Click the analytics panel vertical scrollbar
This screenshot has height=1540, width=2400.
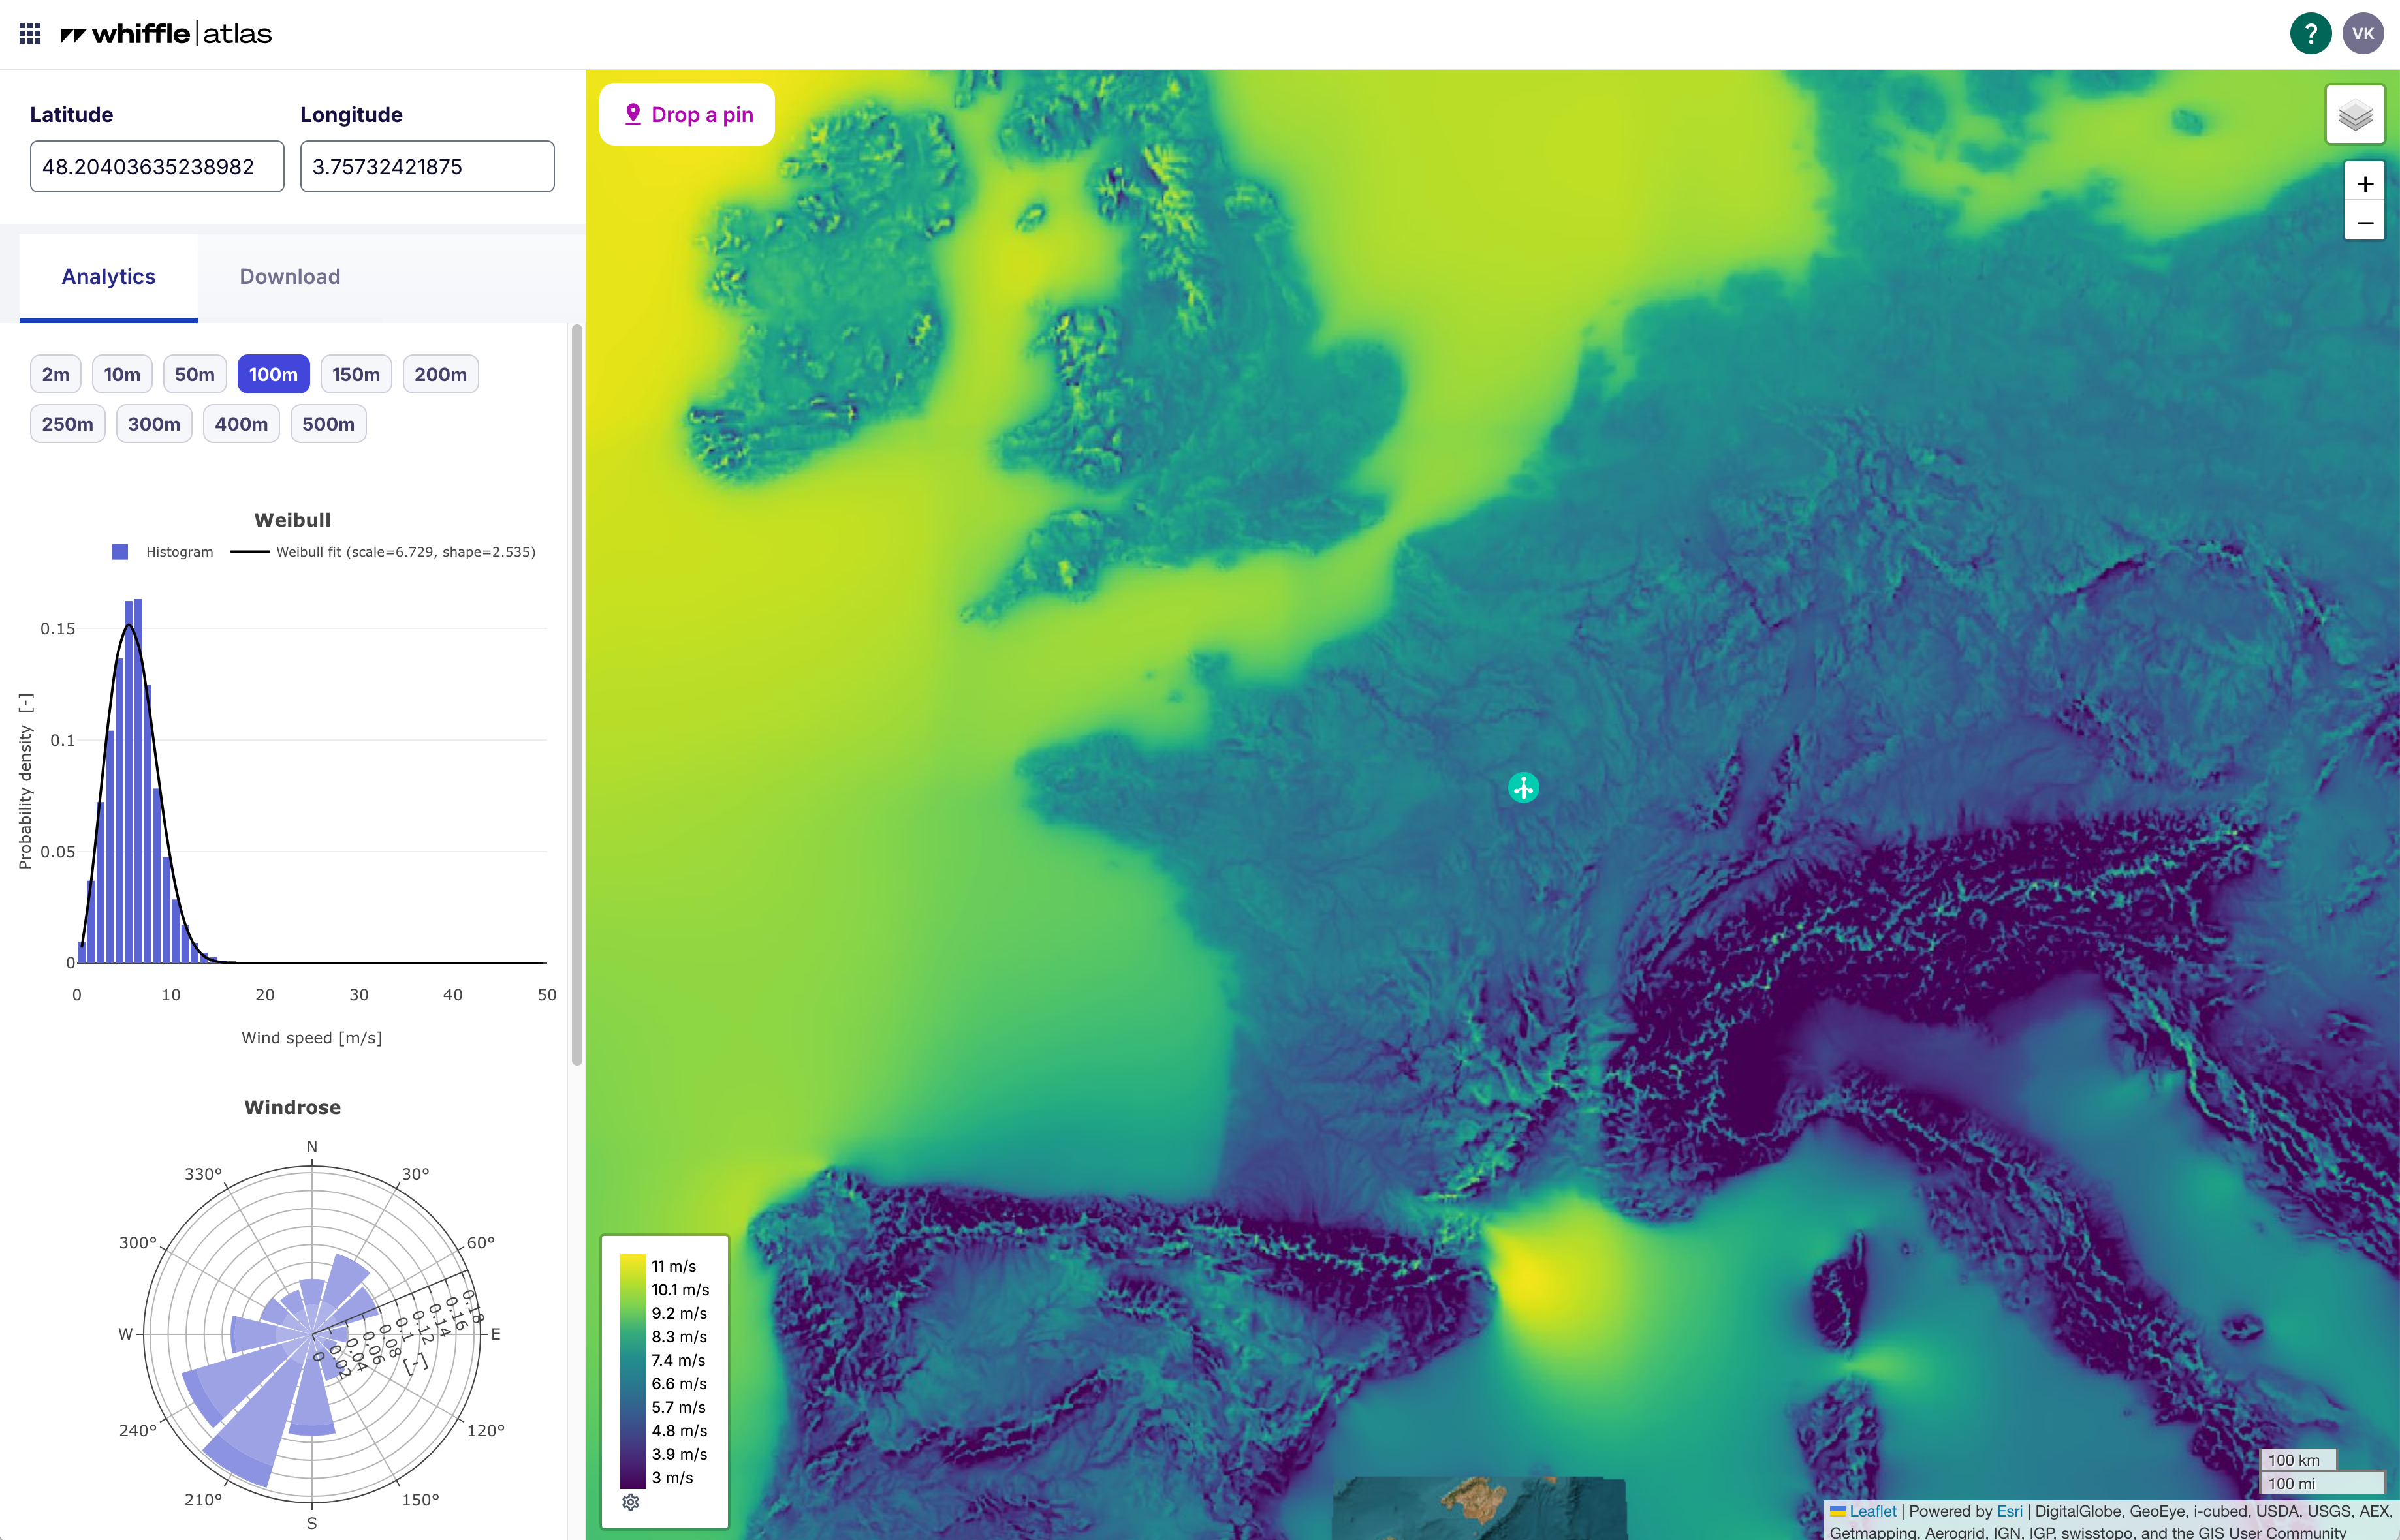pyautogui.click(x=576, y=695)
